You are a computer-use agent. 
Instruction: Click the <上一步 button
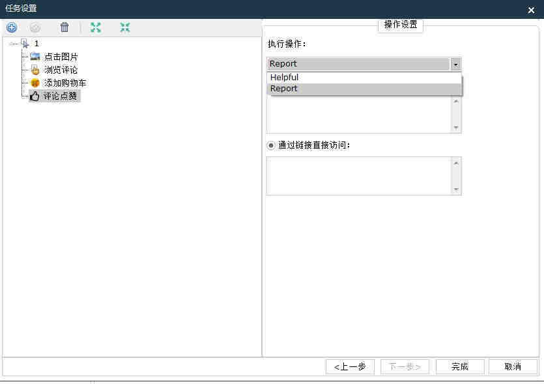click(x=350, y=366)
